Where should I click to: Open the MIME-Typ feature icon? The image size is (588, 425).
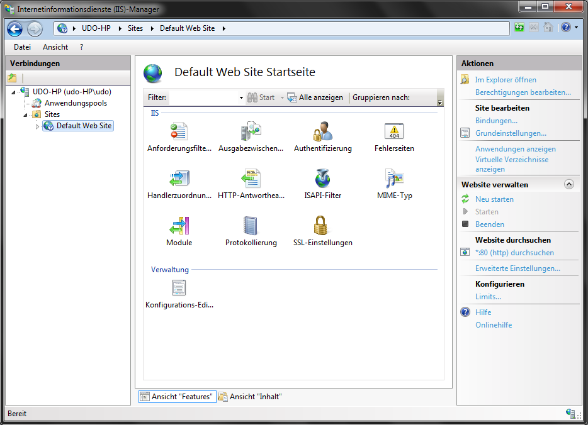(394, 179)
